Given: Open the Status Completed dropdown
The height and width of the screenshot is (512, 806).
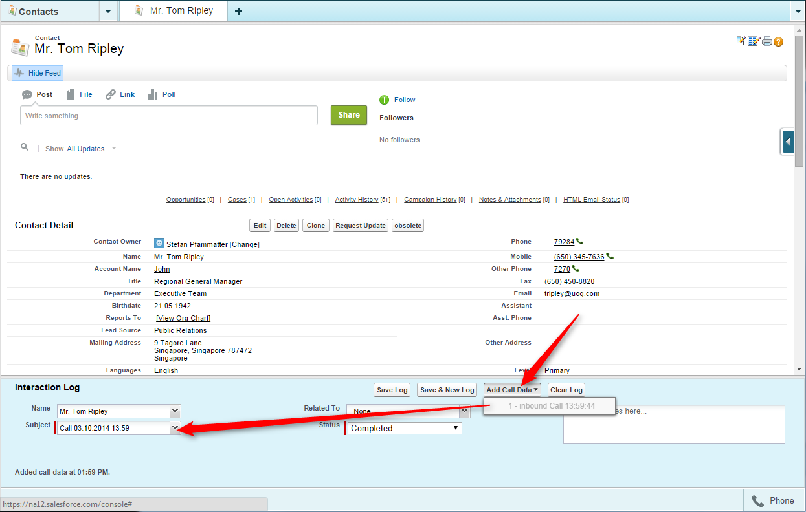Looking at the screenshot, I should pyautogui.click(x=405, y=428).
